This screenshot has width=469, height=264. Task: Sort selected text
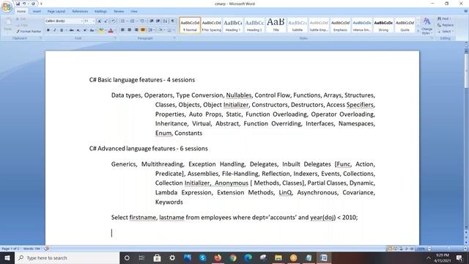coord(165,21)
